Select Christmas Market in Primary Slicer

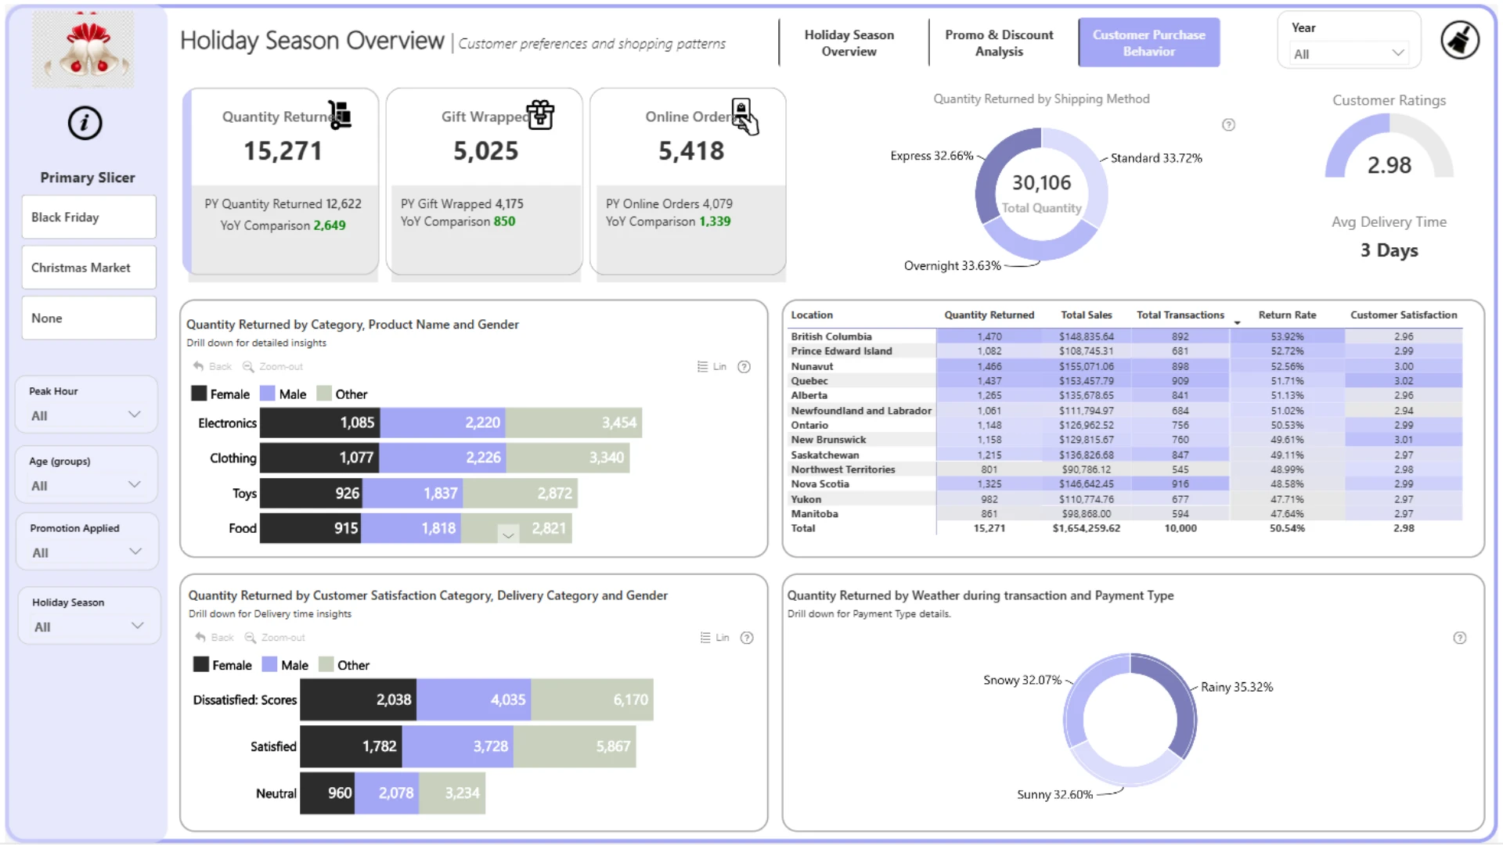[88, 268]
